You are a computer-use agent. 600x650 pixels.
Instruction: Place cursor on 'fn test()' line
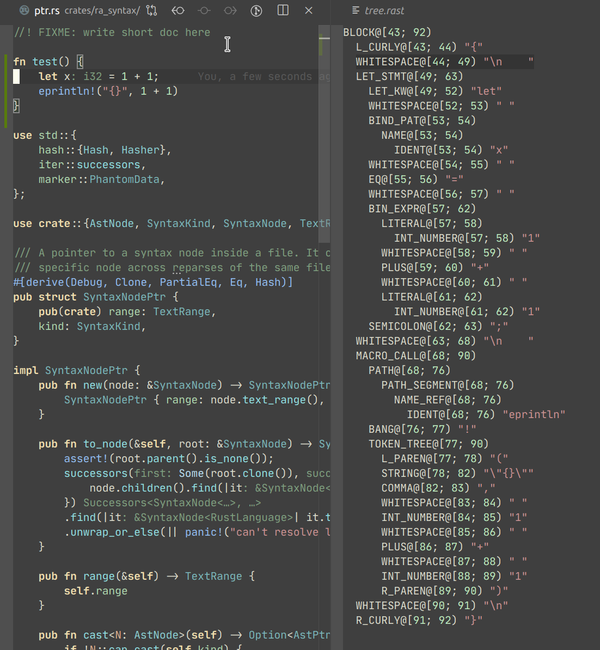48,62
